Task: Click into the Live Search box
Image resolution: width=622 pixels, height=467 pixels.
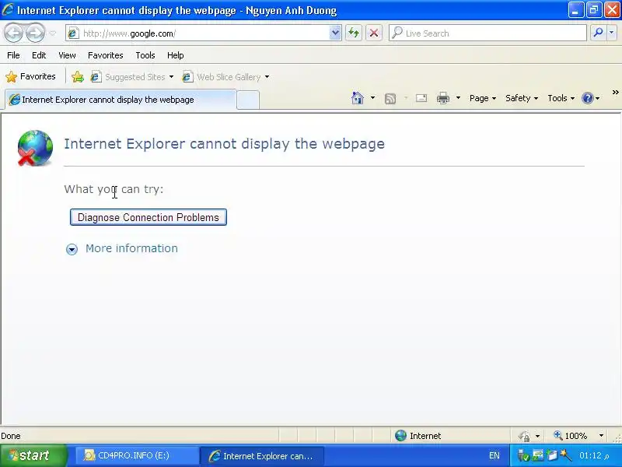Action: click(487, 33)
